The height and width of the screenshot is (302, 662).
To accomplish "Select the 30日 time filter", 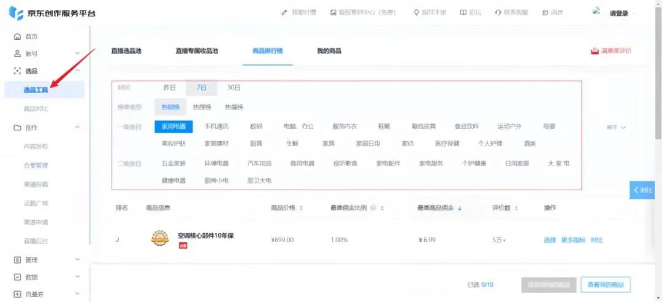I will pos(234,87).
